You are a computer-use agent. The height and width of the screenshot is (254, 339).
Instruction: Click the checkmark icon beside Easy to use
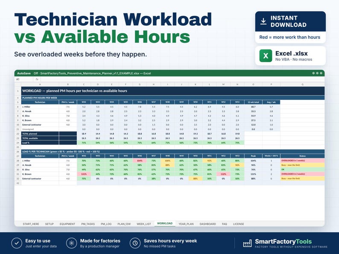tap(17, 243)
